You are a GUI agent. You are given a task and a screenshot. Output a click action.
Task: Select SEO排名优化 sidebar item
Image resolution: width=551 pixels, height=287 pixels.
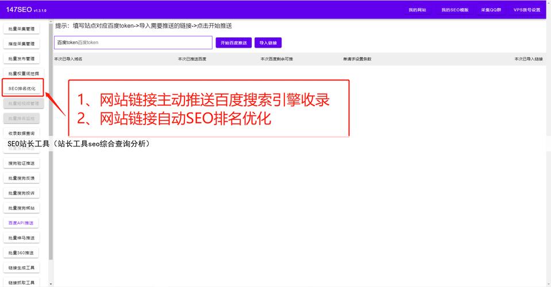(x=22, y=88)
